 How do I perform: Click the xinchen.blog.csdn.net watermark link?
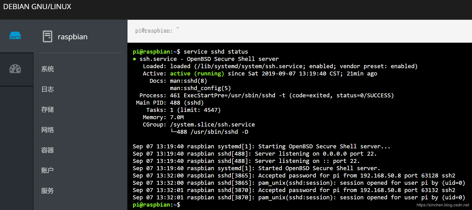[443, 205]
